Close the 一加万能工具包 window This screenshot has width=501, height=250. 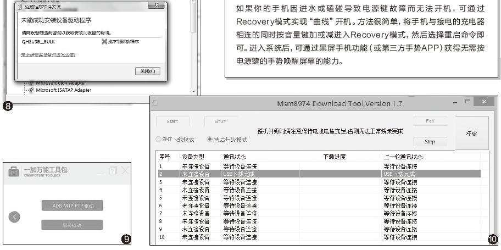pos(125,171)
